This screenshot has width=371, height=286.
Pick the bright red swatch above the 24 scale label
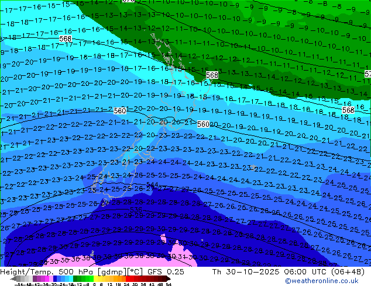[128, 278]
